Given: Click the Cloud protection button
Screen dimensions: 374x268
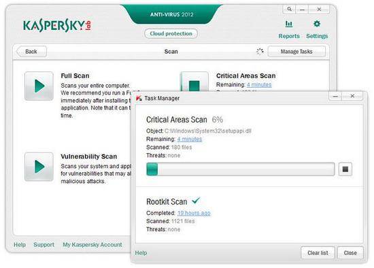Looking at the screenshot, I should point(171,33).
